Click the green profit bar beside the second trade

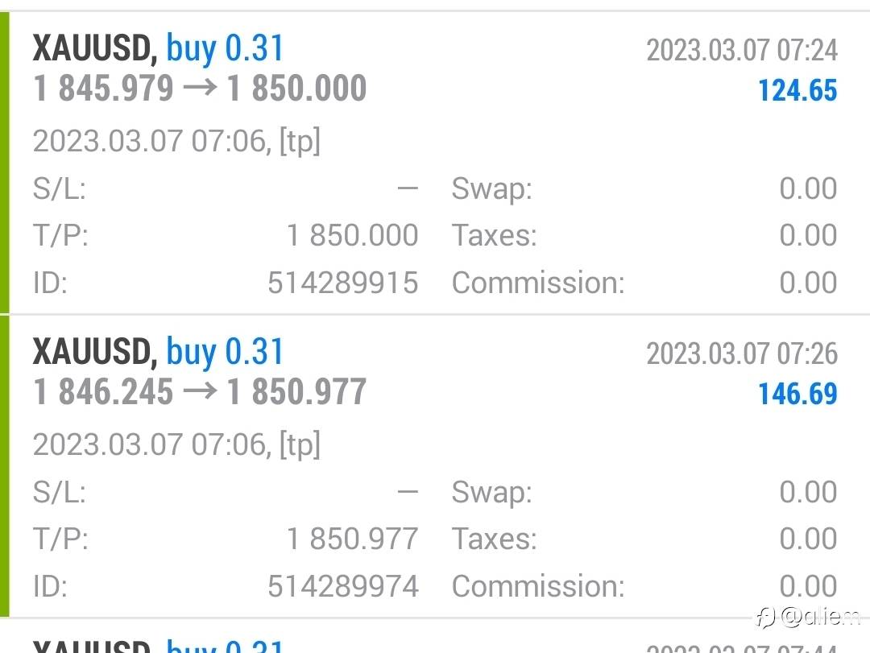tap(5, 467)
